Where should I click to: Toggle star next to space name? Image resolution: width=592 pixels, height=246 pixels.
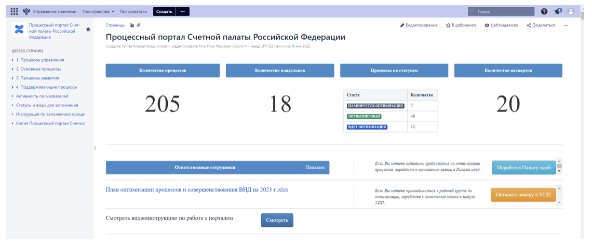pos(88,30)
